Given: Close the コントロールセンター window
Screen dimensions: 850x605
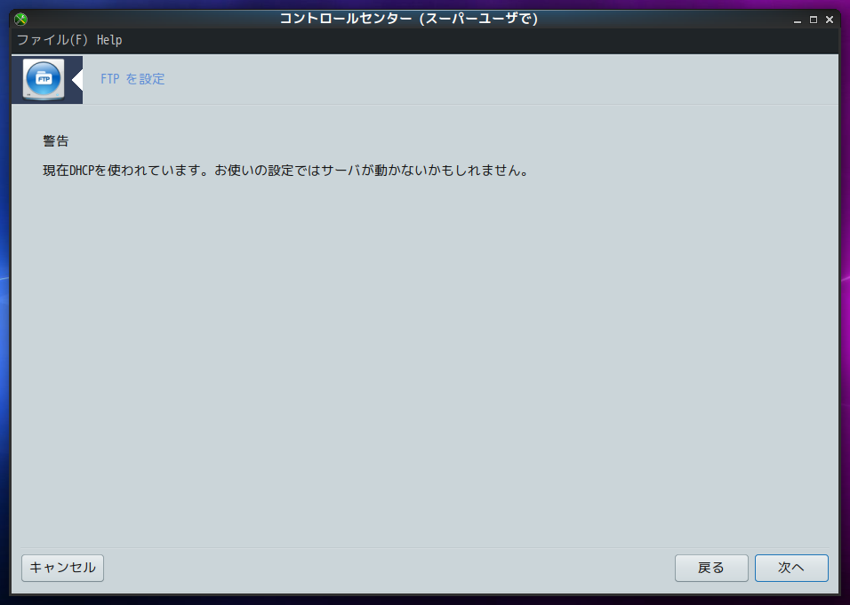Looking at the screenshot, I should 830,20.
